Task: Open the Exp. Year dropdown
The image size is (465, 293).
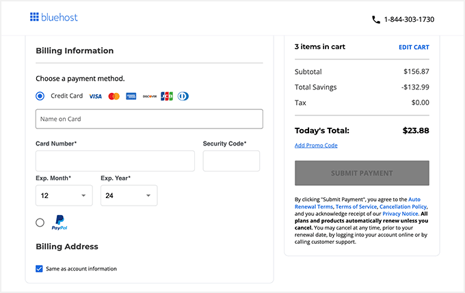Action: [129, 195]
